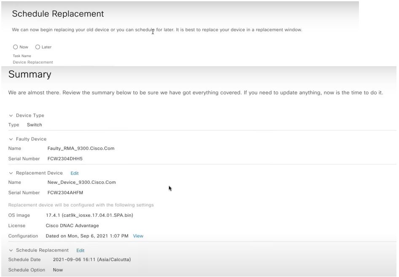The image size is (399, 277).
Task: Click the Schedule Replacement page title
Action: click(x=57, y=13)
